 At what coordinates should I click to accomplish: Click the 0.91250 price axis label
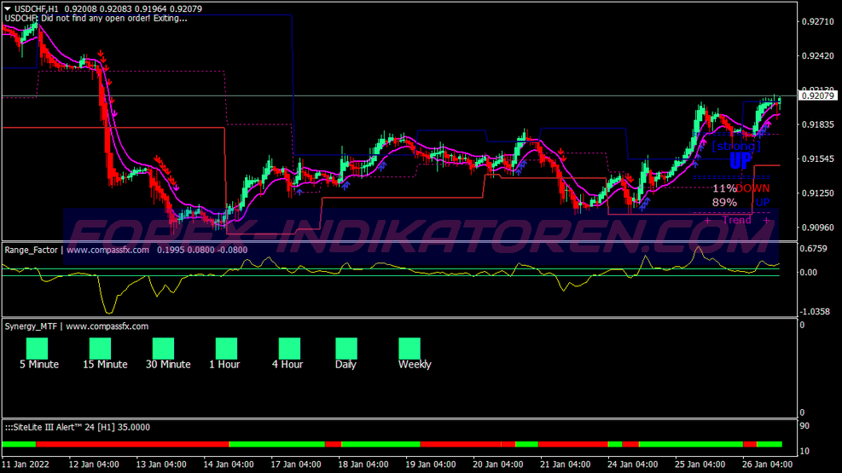[x=817, y=193]
